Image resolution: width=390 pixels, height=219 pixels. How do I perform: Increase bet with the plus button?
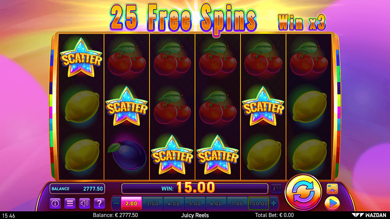273,203
